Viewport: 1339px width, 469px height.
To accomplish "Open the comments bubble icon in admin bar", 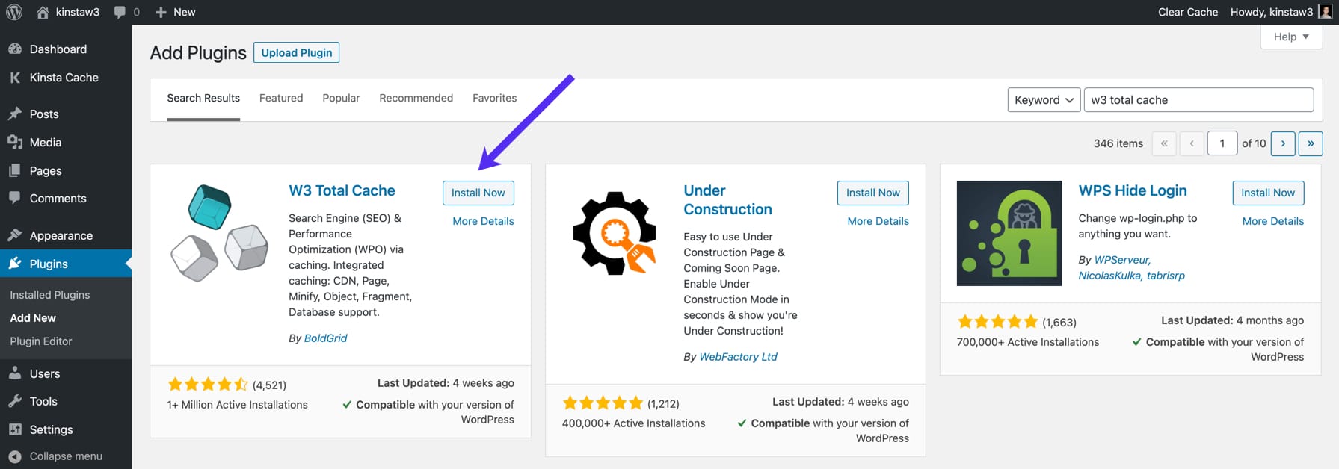I will point(120,12).
